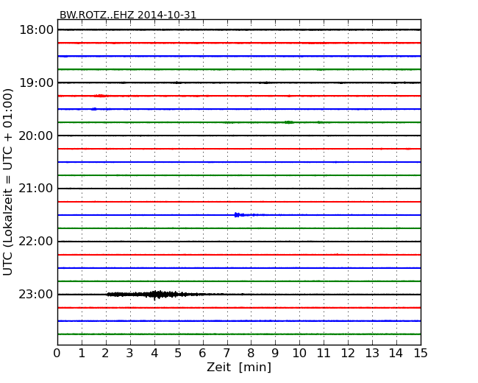Click x-axis tick label 0
The height and width of the screenshot is (383, 478).
tap(57, 354)
